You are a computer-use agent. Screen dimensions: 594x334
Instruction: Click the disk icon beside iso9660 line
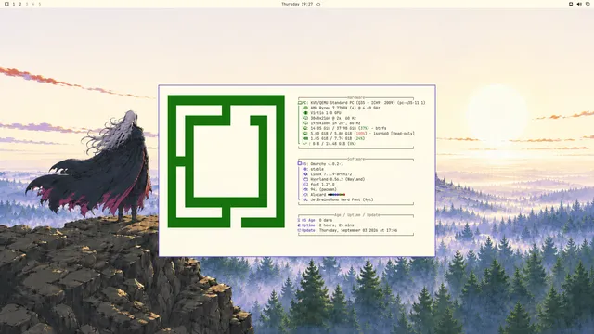[x=305, y=134]
